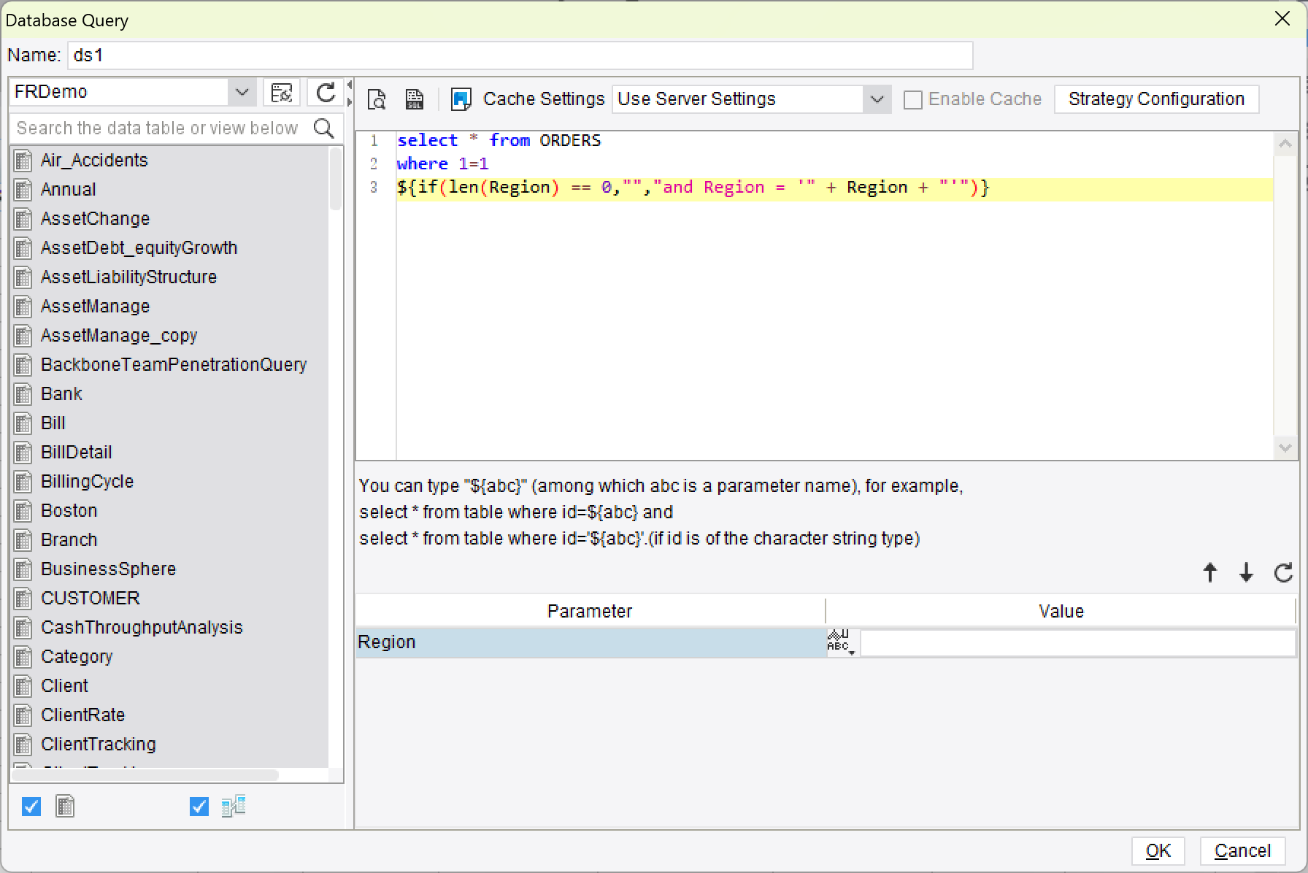Image resolution: width=1308 pixels, height=873 pixels.
Task: Click the magnifier icon in the table search box
Action: (324, 128)
